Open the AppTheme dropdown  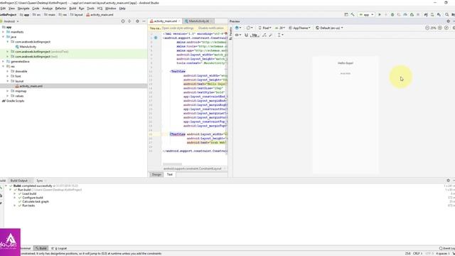coord(300,28)
